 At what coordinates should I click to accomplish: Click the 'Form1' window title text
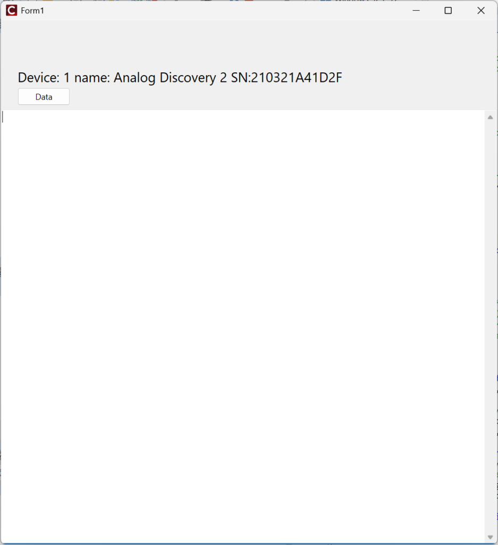32,11
